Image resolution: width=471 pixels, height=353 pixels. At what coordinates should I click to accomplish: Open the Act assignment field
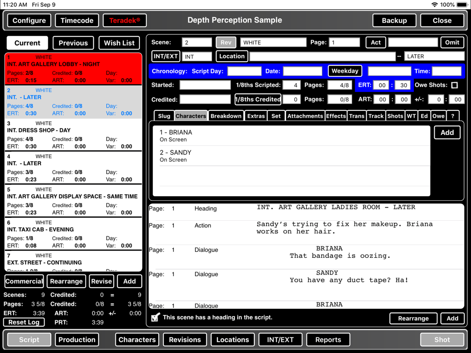click(375, 42)
